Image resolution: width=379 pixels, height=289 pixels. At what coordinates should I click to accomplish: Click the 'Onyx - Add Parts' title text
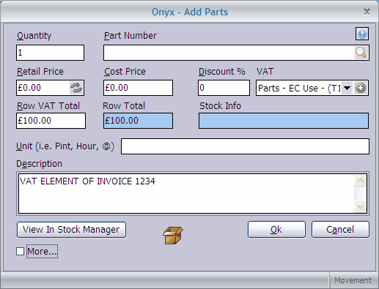click(x=190, y=12)
